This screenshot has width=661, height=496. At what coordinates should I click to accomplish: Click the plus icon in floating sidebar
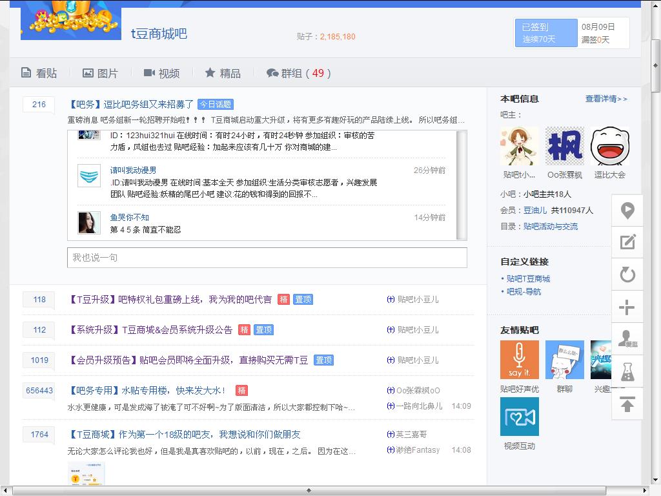click(x=627, y=307)
